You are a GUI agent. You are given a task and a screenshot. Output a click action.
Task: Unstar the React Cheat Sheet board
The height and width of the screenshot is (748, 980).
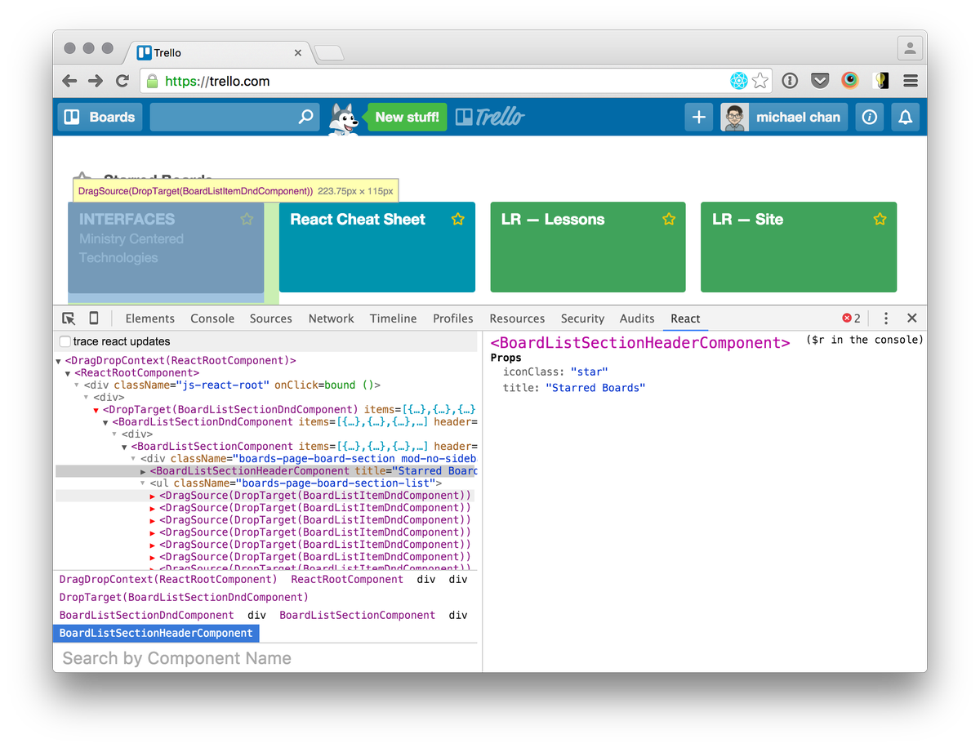coord(458,219)
